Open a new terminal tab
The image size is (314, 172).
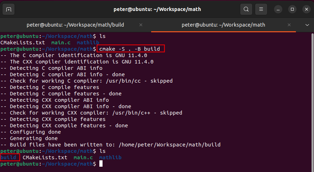pyautogui.click(x=9, y=9)
